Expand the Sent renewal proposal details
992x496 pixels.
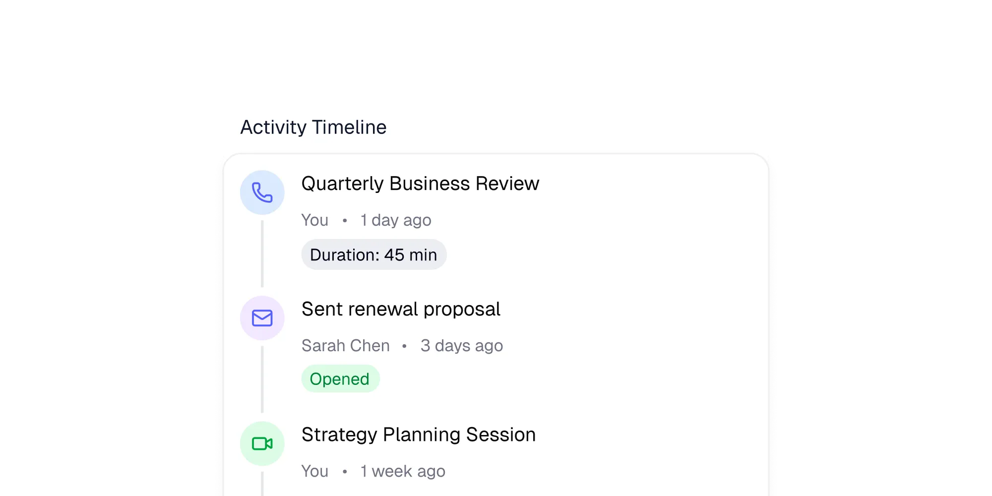click(x=401, y=309)
